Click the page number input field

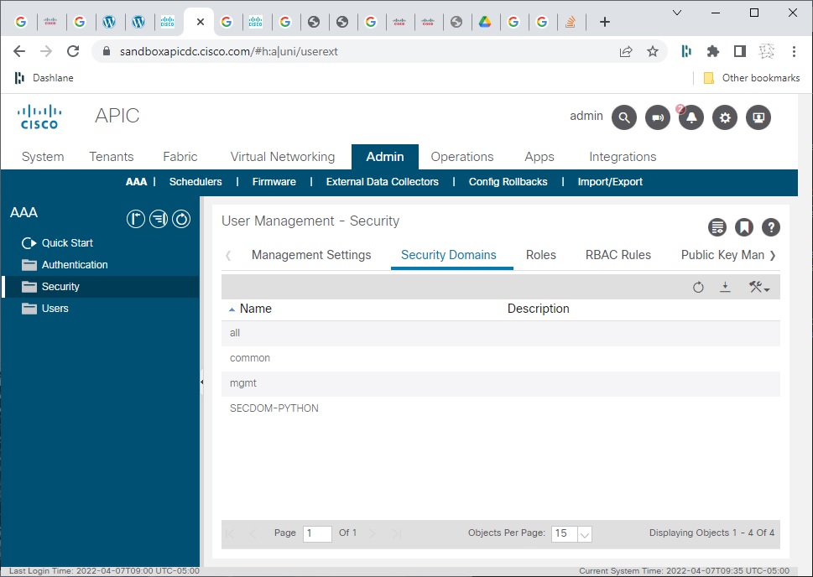(317, 533)
